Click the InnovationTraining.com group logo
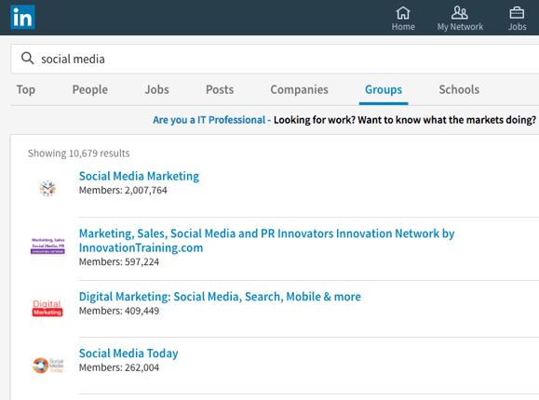 click(47, 246)
